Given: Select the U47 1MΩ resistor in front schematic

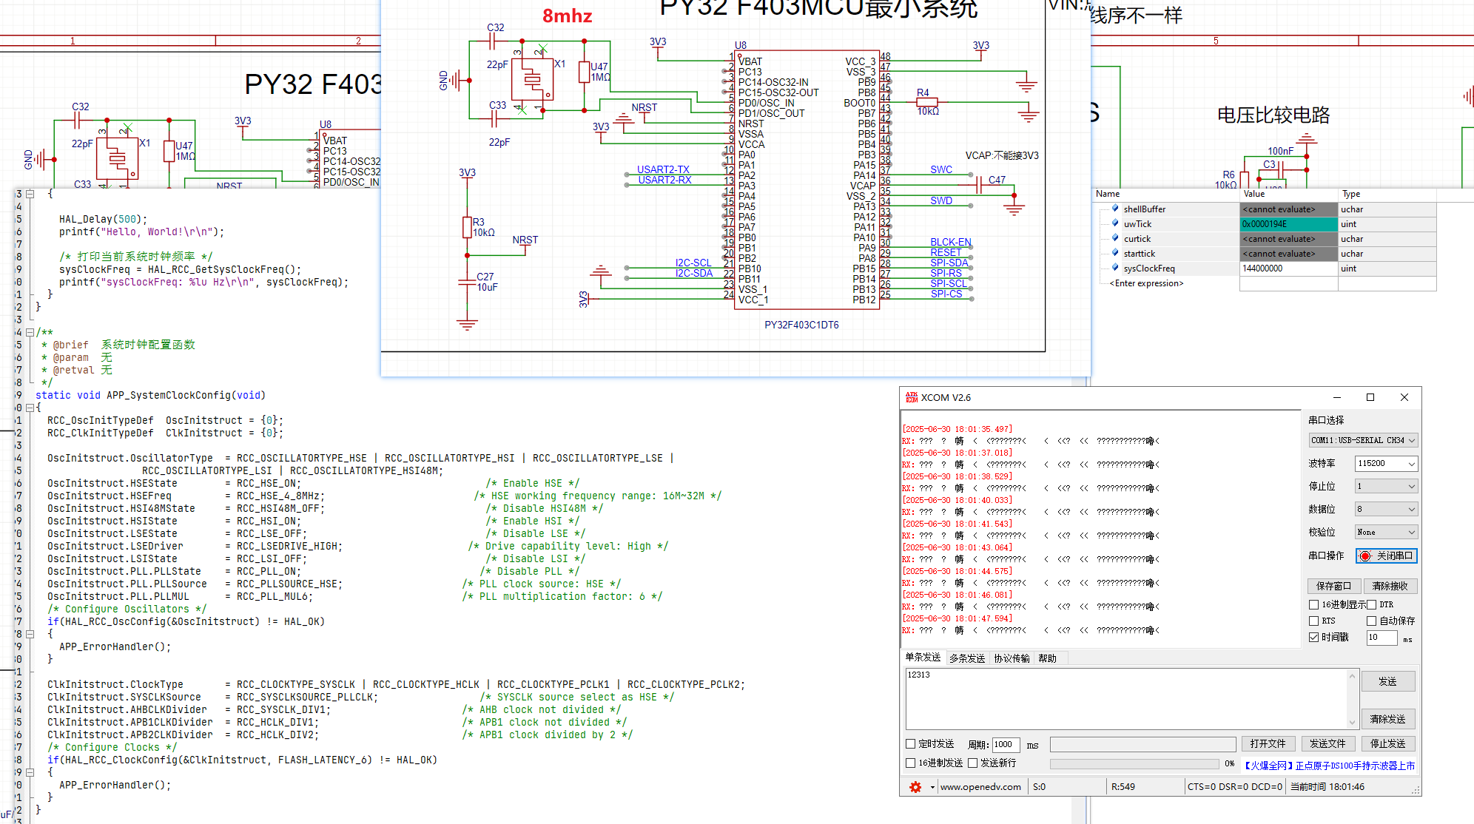Looking at the screenshot, I should (585, 72).
